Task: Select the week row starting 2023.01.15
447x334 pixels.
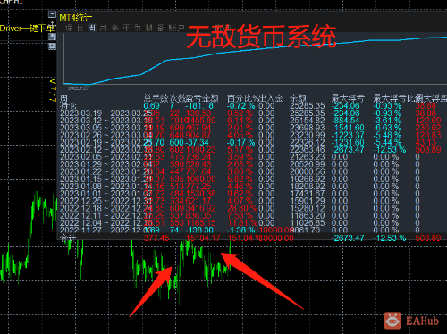Action: click(252, 179)
